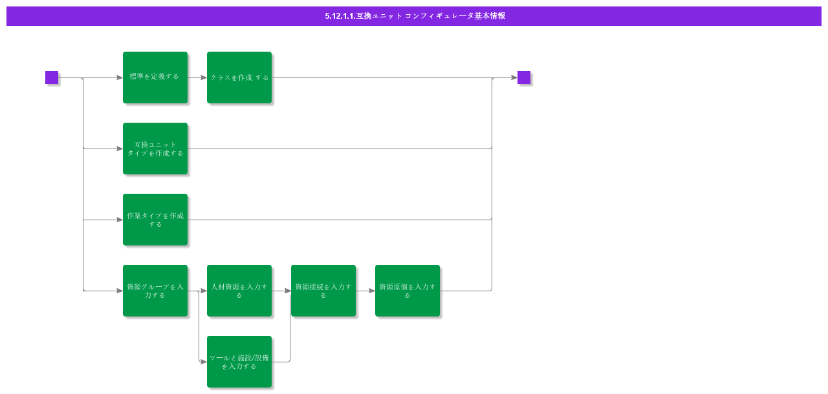Click the 互換ユニットタイプを作成する node

coord(155,148)
